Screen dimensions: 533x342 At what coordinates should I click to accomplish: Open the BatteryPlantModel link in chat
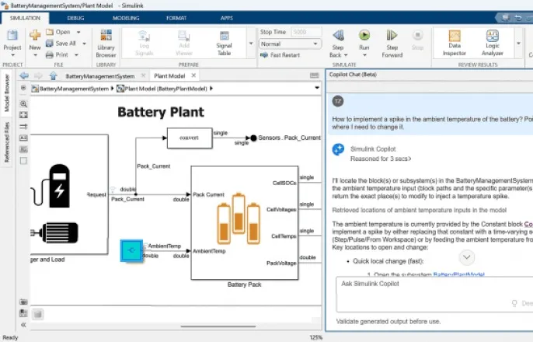(x=458, y=274)
